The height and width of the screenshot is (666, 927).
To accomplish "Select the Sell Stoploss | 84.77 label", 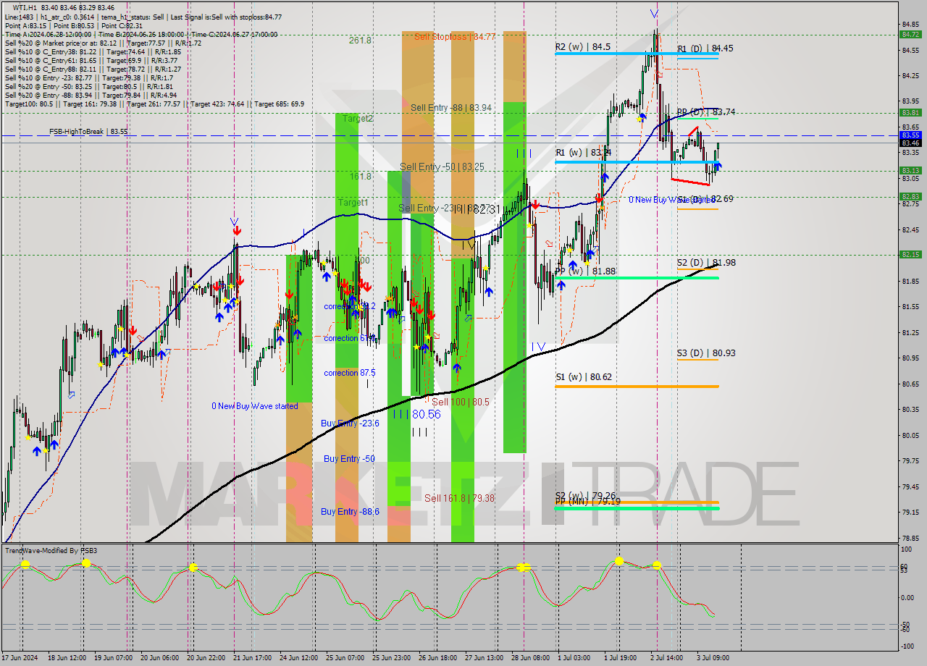I will click(x=455, y=36).
